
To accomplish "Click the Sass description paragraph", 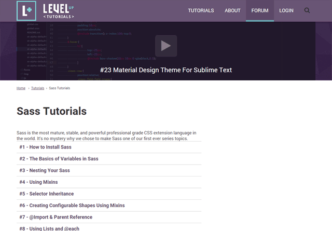I will tap(106, 135).
